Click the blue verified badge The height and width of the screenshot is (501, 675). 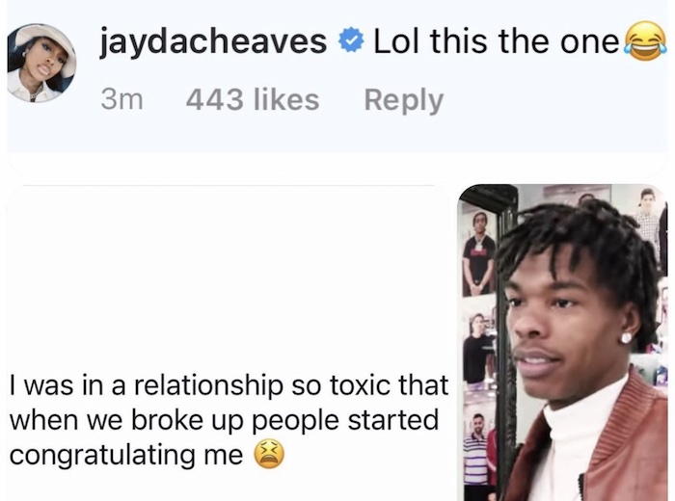pos(350,40)
